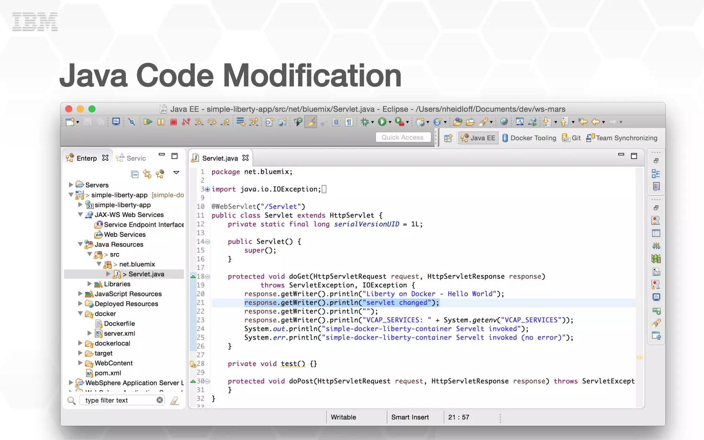The image size is (704, 440).
Task: Click the Outline view icon in right trim
Action: (656, 174)
